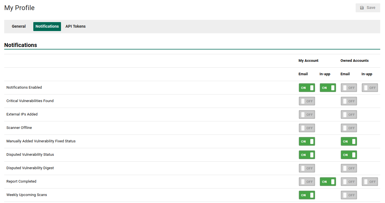Open the API Tokens tab
The width and height of the screenshot is (385, 203).
[76, 27]
